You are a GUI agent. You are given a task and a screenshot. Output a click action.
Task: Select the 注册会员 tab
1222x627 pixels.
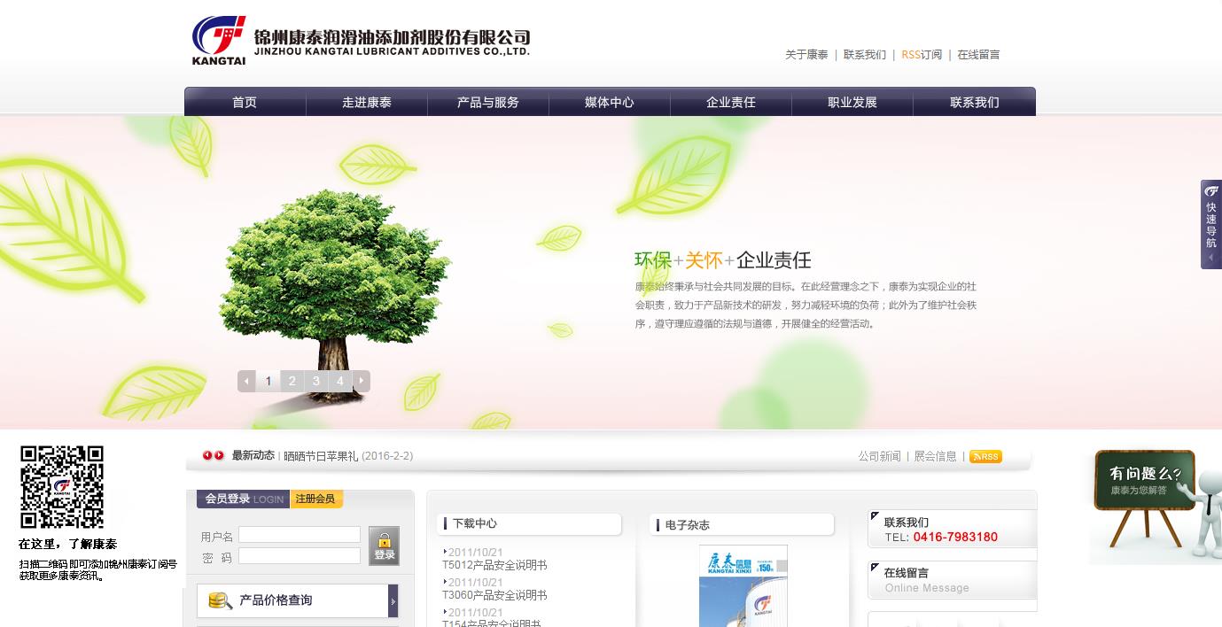pyautogui.click(x=316, y=499)
